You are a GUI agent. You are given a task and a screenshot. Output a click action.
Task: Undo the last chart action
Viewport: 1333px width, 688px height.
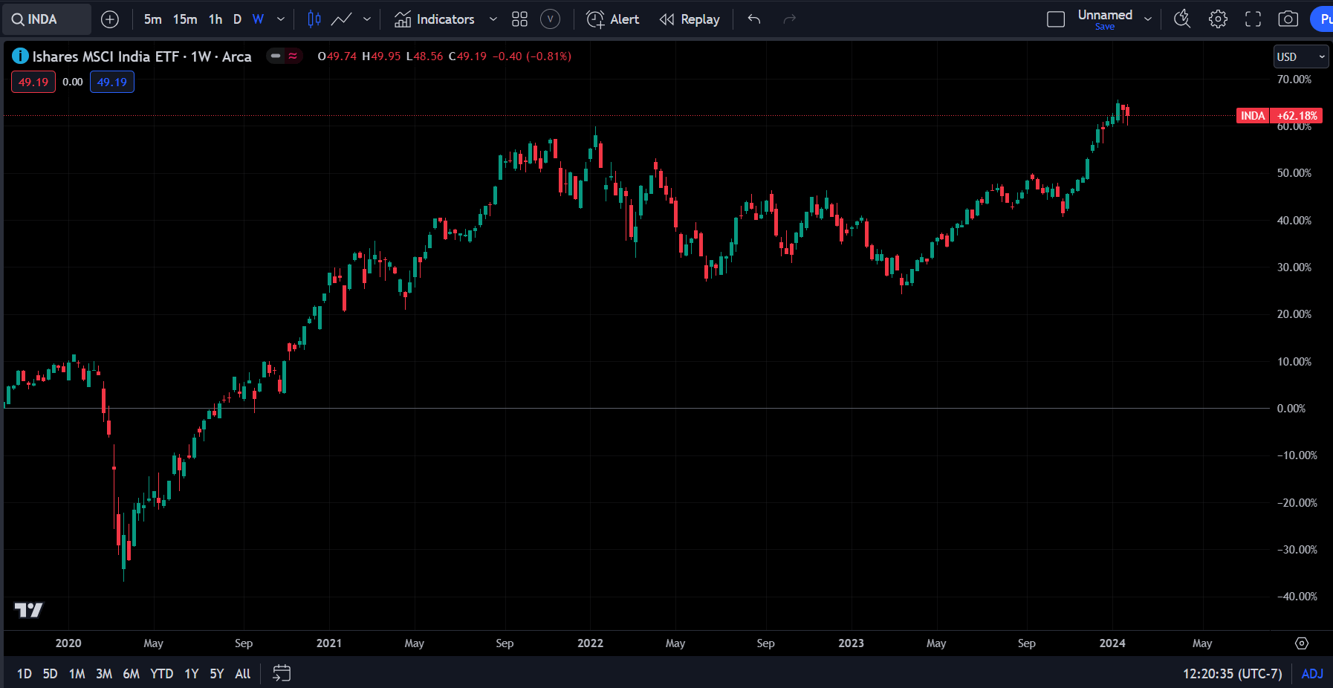tap(754, 19)
